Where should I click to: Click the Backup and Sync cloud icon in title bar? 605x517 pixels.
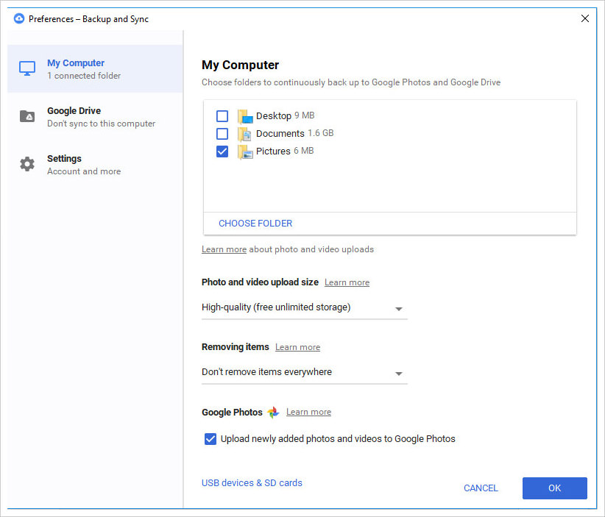coord(19,18)
